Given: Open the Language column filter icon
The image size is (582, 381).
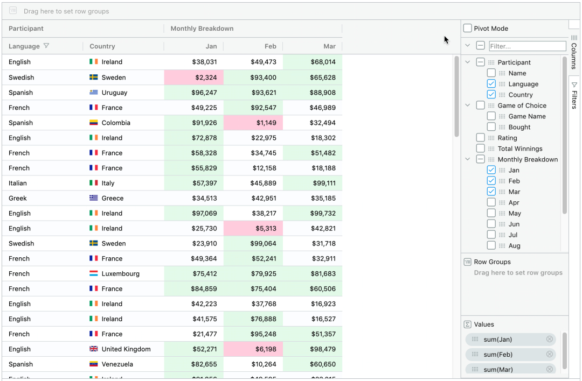Looking at the screenshot, I should coord(46,46).
